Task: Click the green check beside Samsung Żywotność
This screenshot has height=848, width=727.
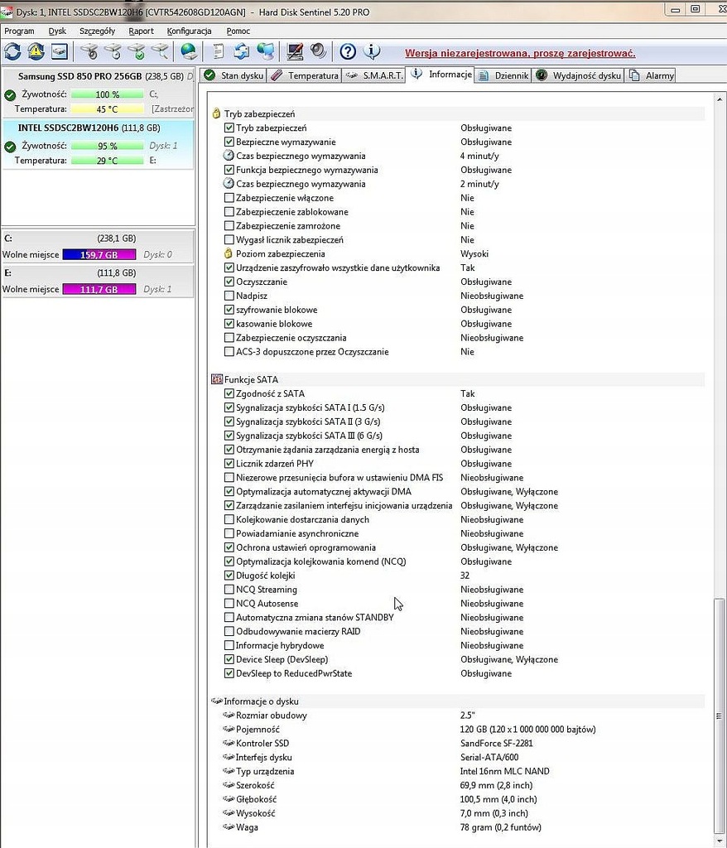Action: click(10, 94)
